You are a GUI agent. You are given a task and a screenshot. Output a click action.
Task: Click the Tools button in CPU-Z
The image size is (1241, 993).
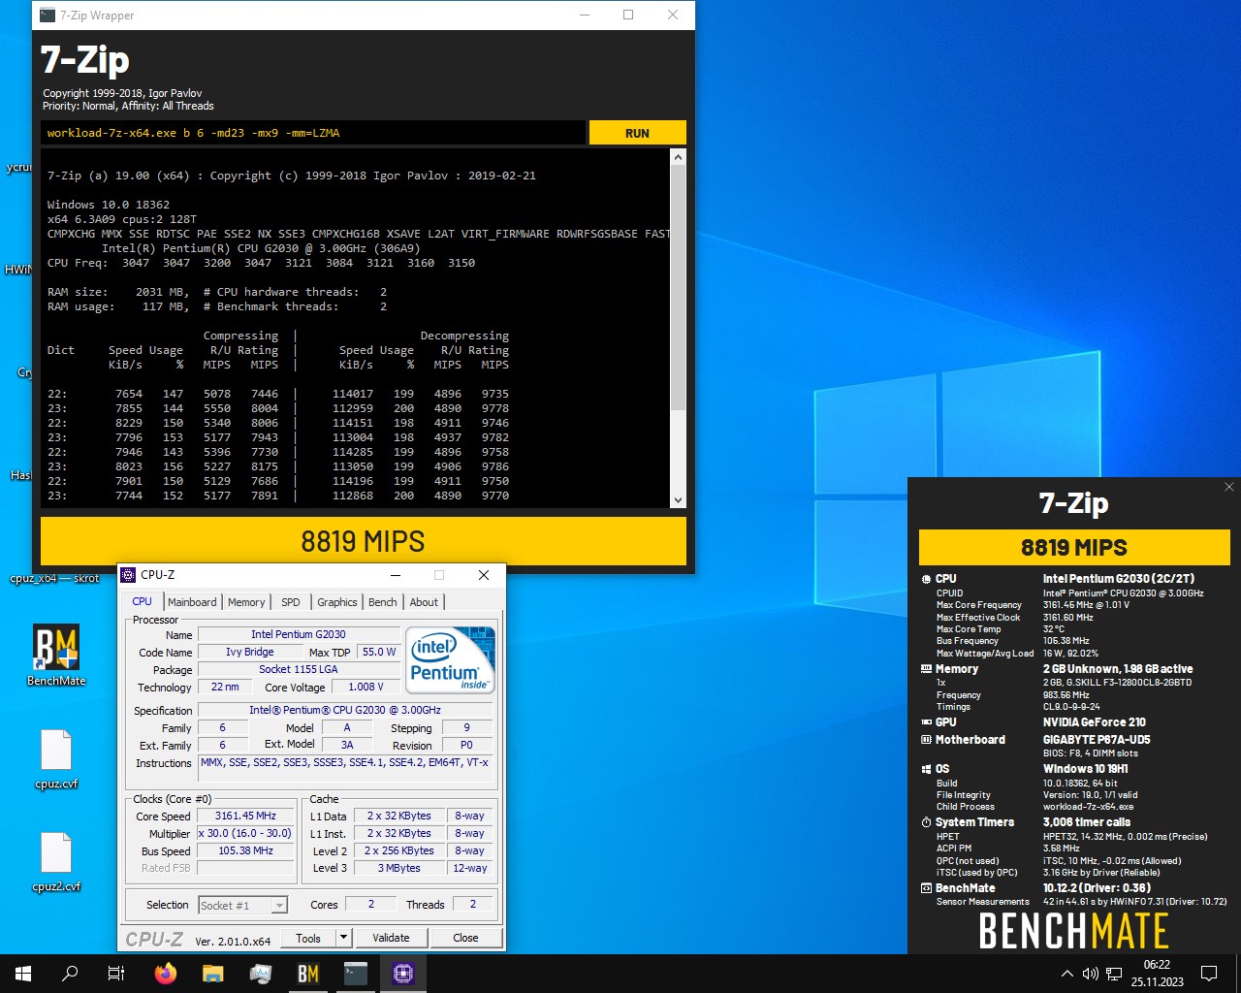coord(308,938)
